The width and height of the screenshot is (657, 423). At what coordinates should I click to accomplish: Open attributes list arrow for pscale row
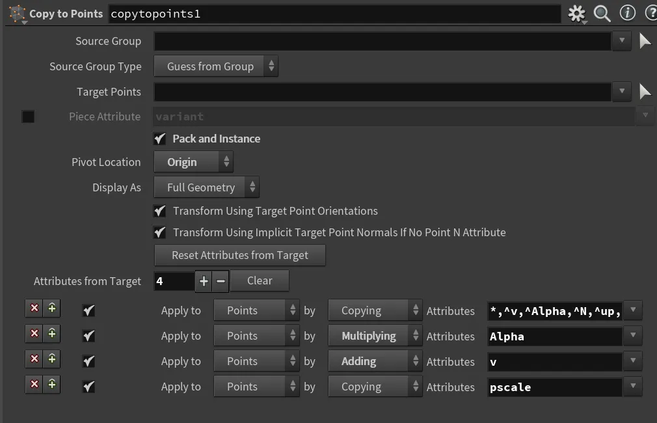tap(633, 386)
